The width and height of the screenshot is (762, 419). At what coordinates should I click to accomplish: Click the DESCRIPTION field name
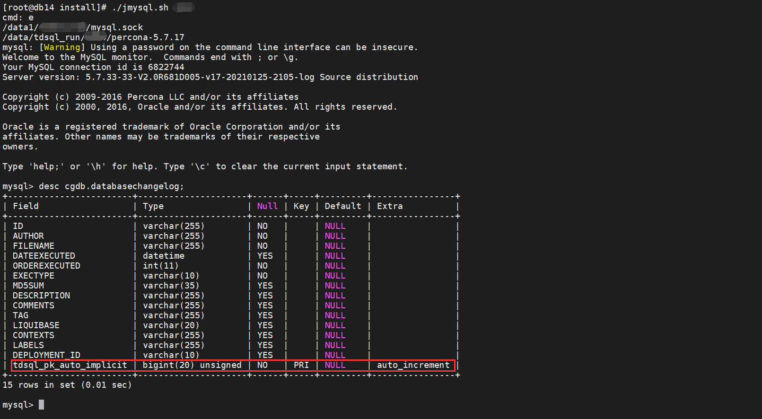pos(41,296)
